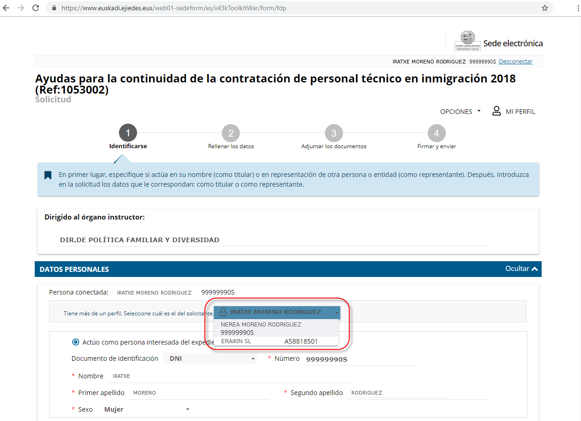Go to step 4 Firmar y enviar
Image resolution: width=581 pixels, height=421 pixels.
(x=436, y=133)
